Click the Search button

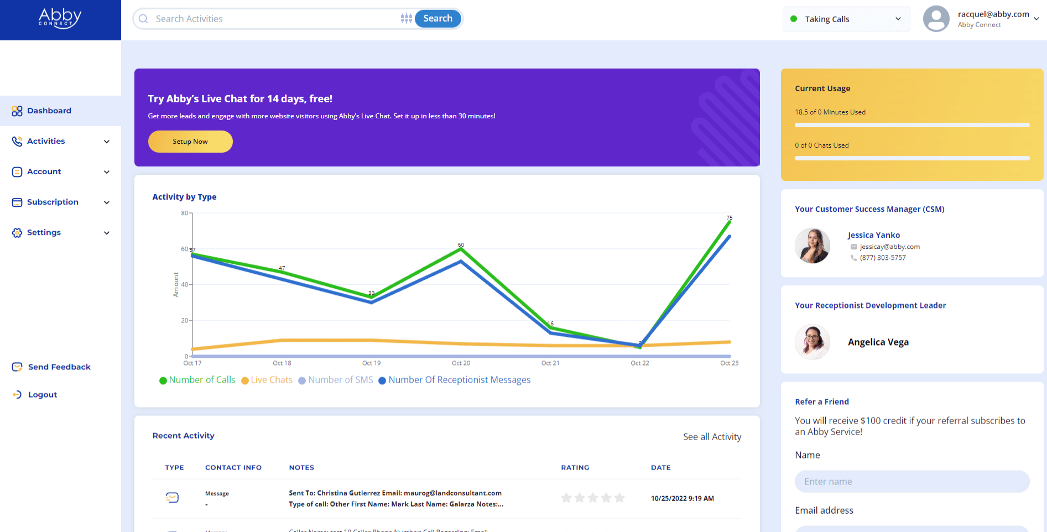tap(437, 18)
